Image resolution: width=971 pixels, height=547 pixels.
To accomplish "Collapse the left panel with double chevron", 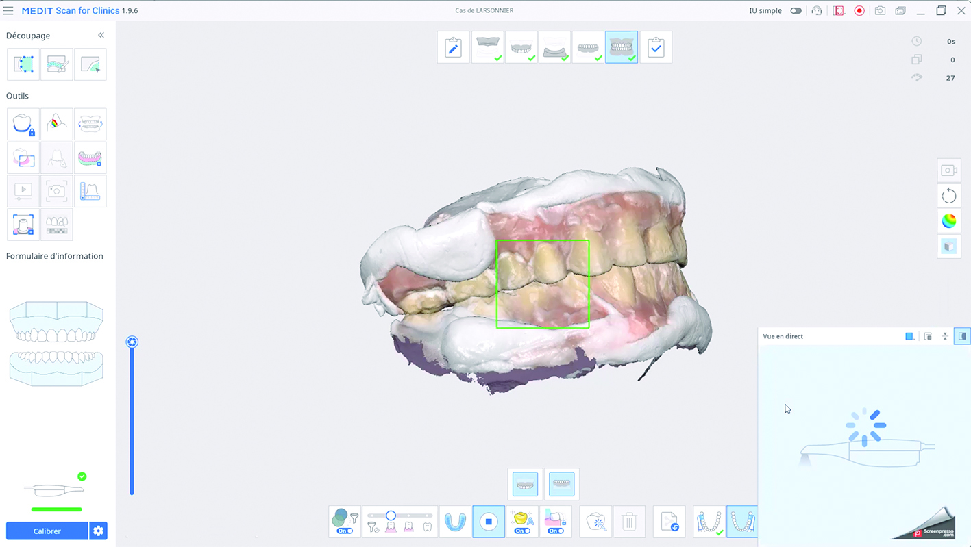I will click(x=101, y=35).
